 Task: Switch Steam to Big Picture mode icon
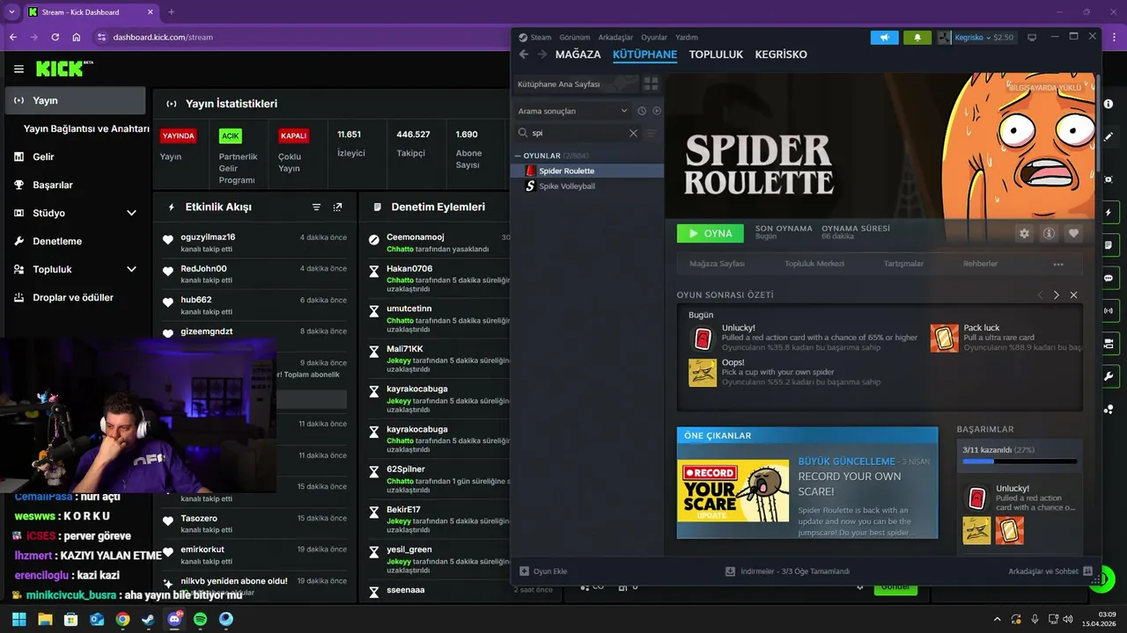pos(1033,38)
